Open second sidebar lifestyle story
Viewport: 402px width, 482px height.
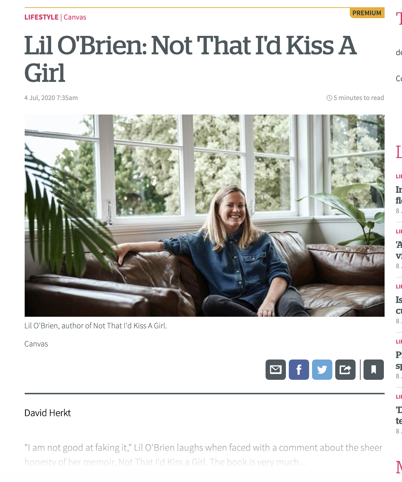[x=399, y=250]
